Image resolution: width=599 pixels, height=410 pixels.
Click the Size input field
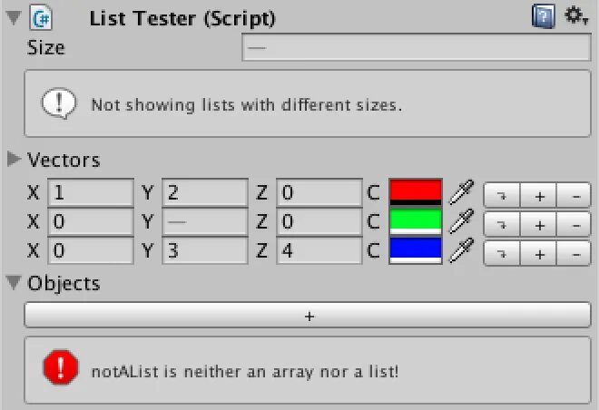[x=417, y=47]
